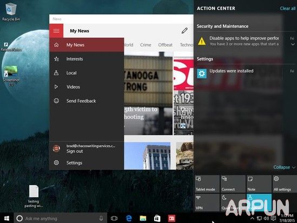
Task: Click the smiley icon beside Send Feedback
Action: pos(56,101)
